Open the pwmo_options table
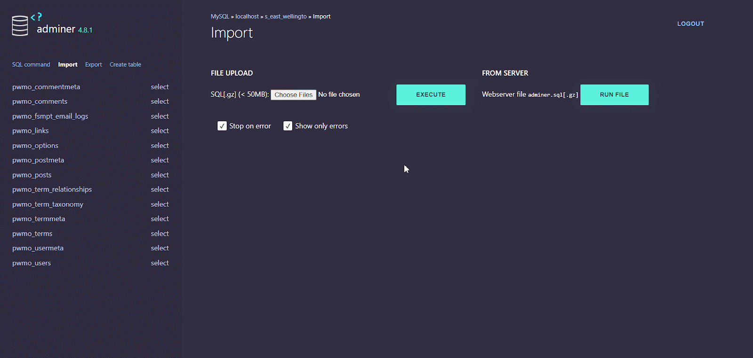The image size is (753, 358). click(35, 146)
